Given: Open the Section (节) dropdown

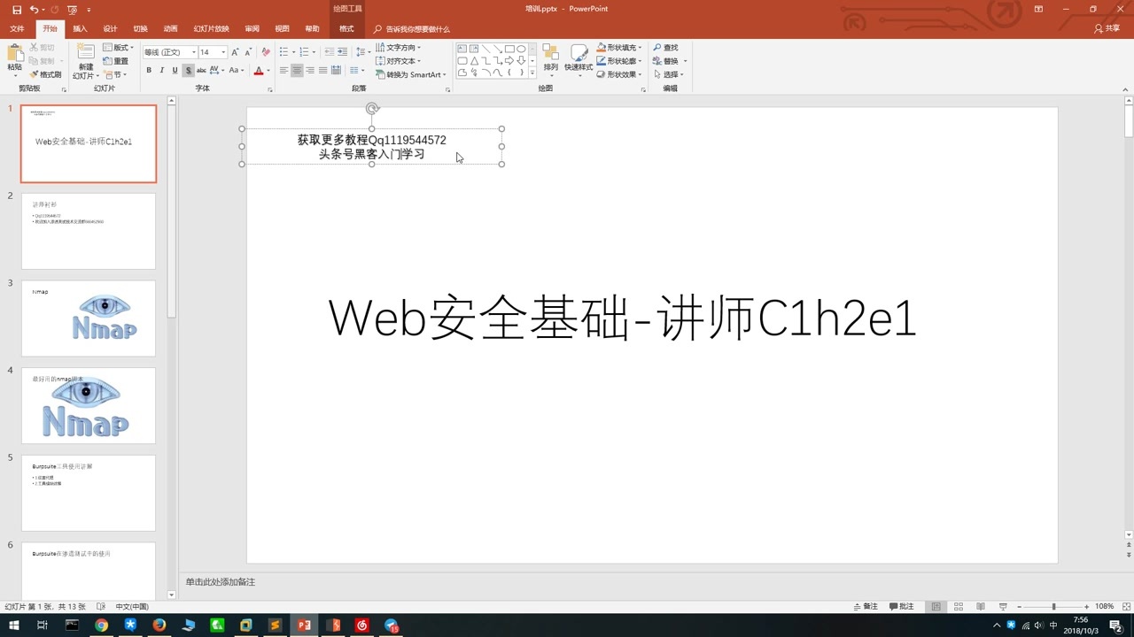Looking at the screenshot, I should (x=115, y=75).
